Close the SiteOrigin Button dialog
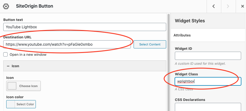Screen dimensions: 246x111 [242, 6]
